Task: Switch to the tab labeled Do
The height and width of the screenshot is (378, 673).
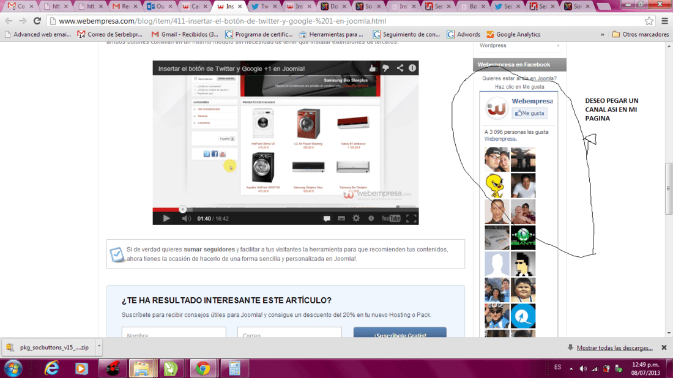Action: tap(333, 6)
